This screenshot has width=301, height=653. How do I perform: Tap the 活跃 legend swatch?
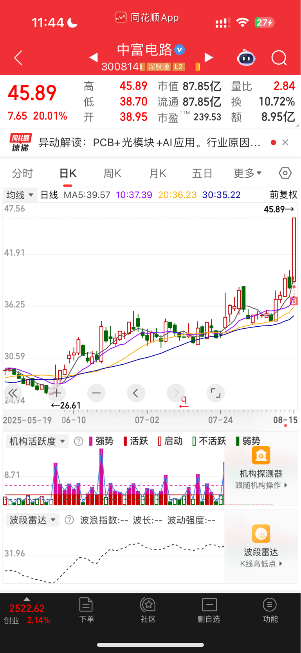point(125,441)
